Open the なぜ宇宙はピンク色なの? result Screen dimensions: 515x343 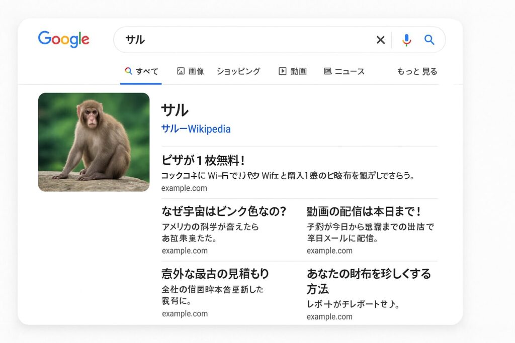(x=224, y=211)
